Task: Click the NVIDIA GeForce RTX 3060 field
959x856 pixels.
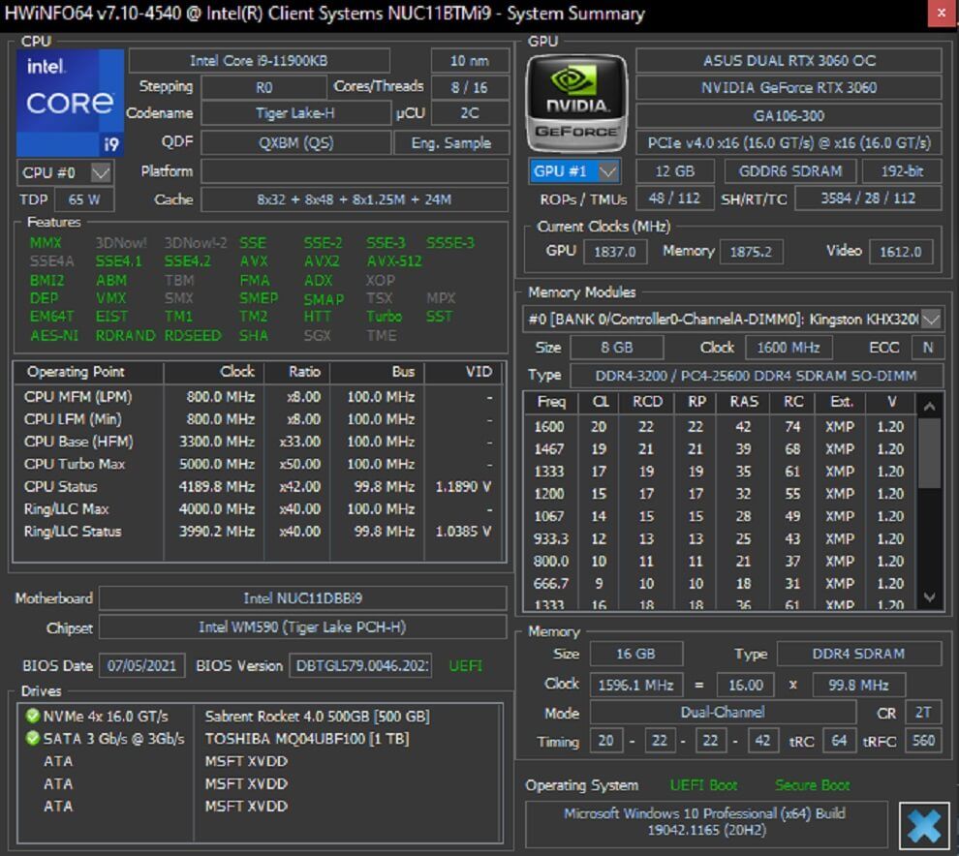Action: pyautogui.click(x=789, y=88)
